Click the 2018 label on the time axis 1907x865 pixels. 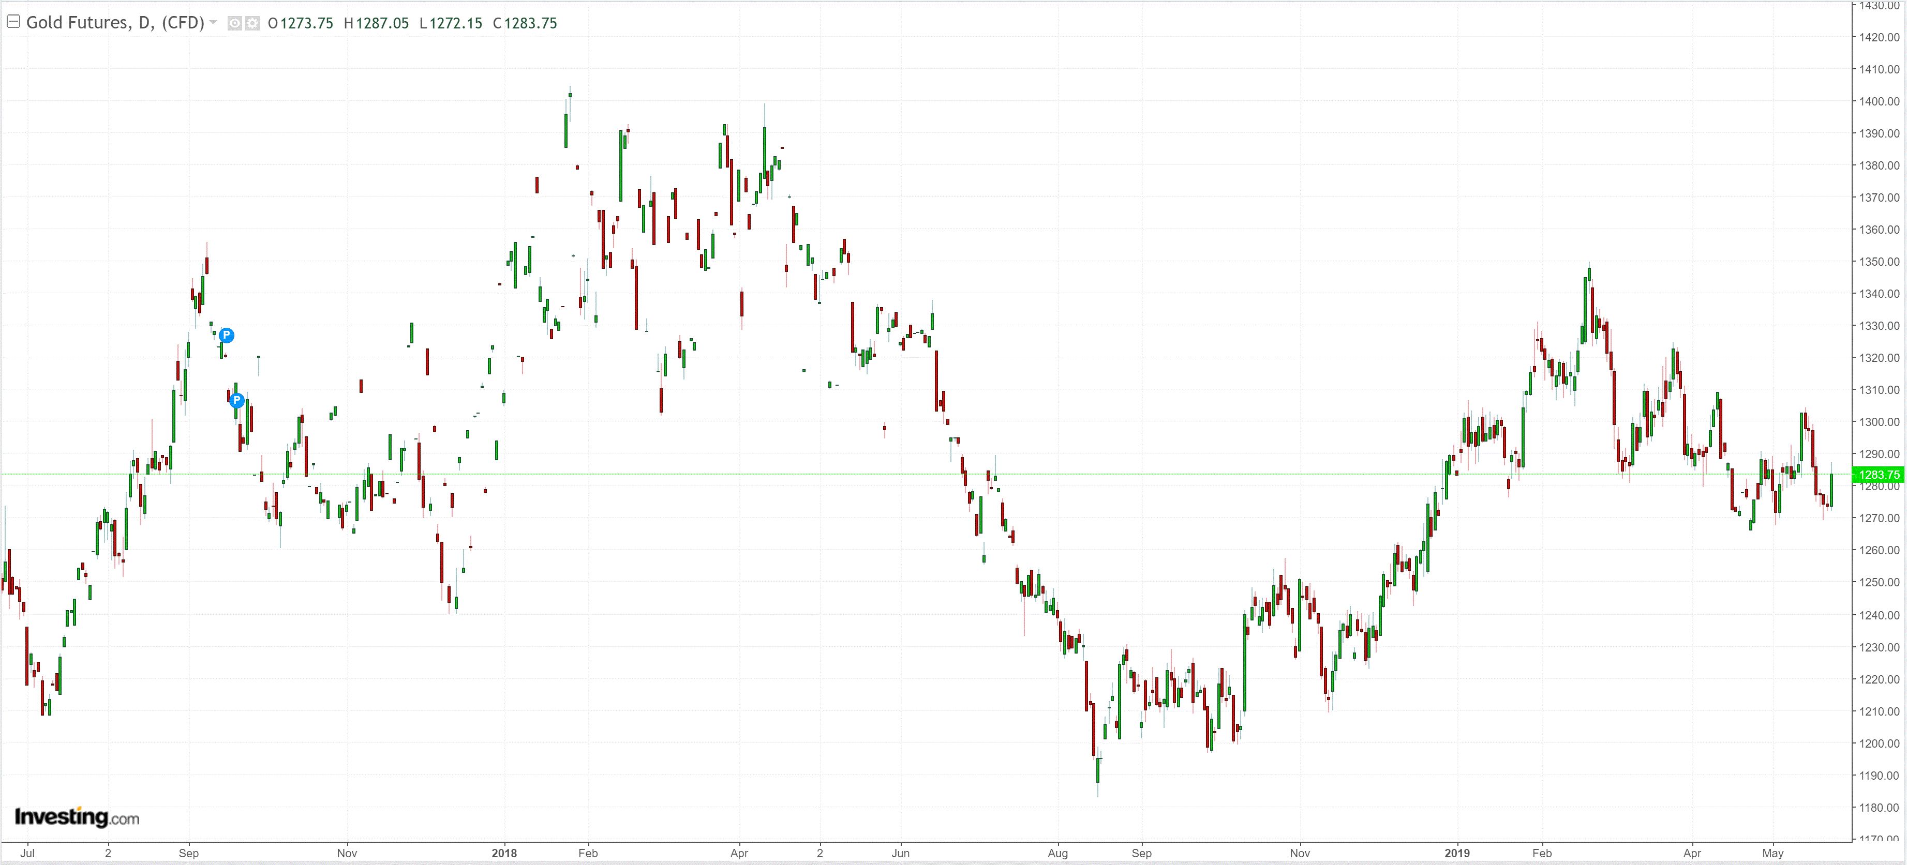click(504, 853)
